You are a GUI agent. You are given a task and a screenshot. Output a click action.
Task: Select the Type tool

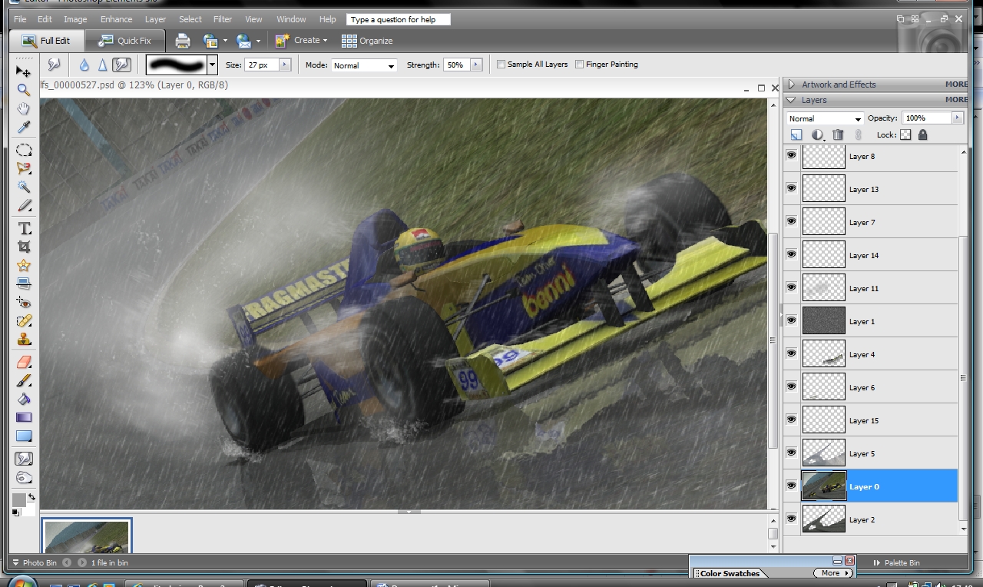24,228
